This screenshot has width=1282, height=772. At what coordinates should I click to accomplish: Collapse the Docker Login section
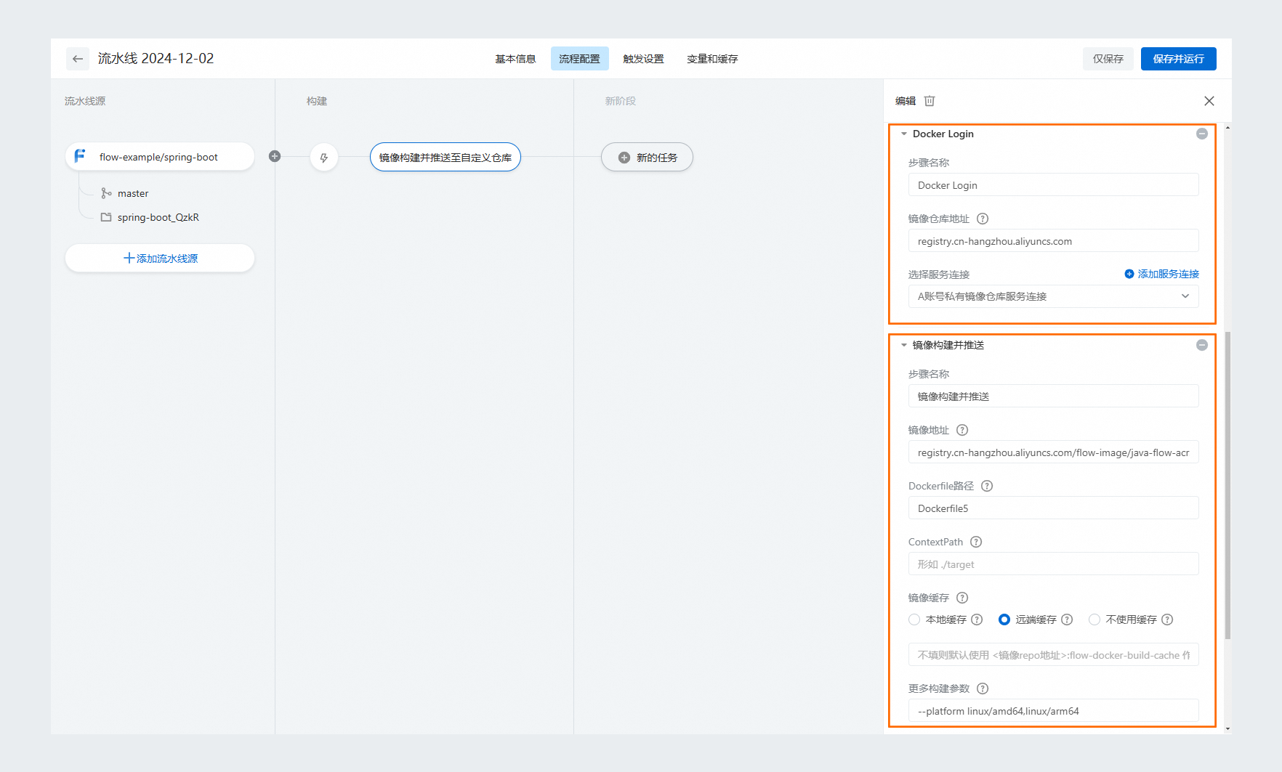904,134
